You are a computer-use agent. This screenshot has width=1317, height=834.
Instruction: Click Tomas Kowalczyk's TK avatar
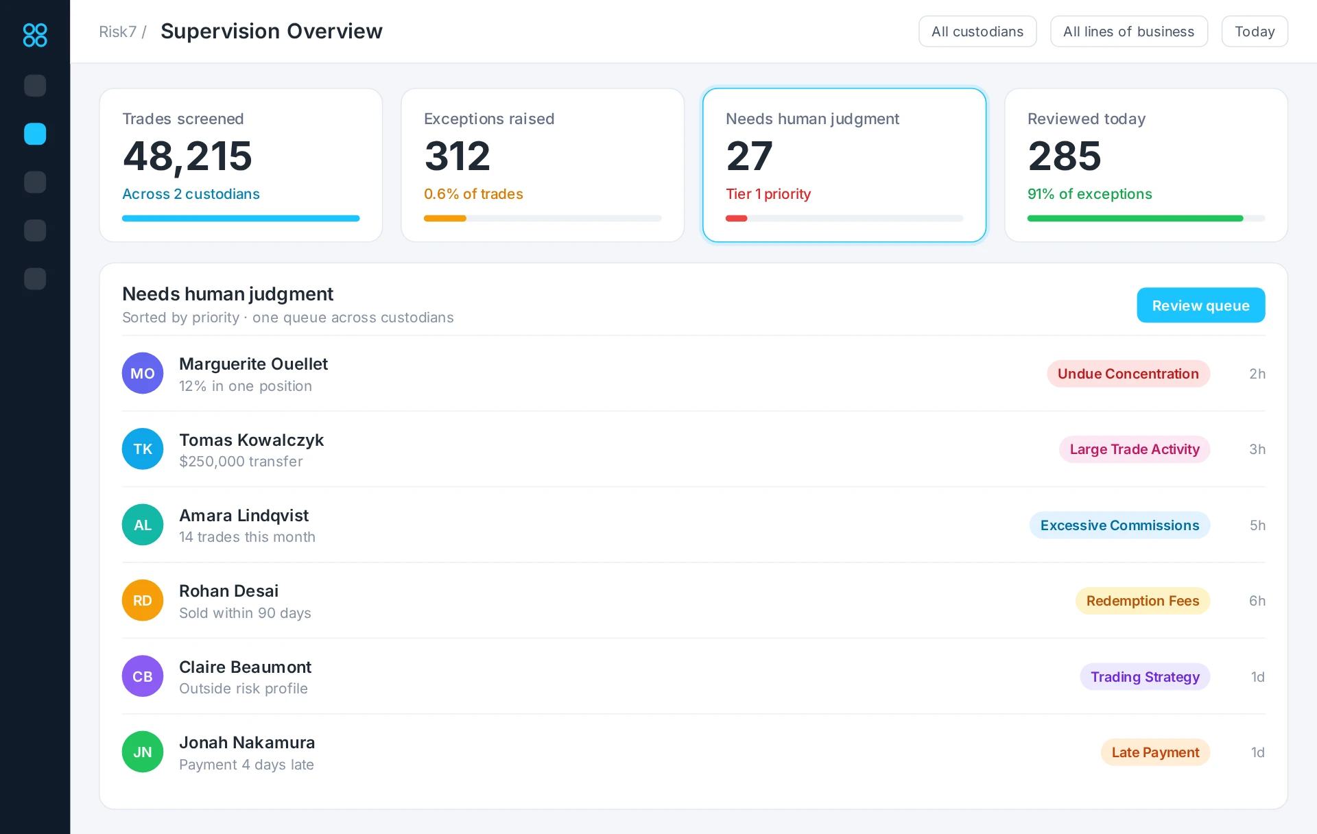(x=143, y=449)
